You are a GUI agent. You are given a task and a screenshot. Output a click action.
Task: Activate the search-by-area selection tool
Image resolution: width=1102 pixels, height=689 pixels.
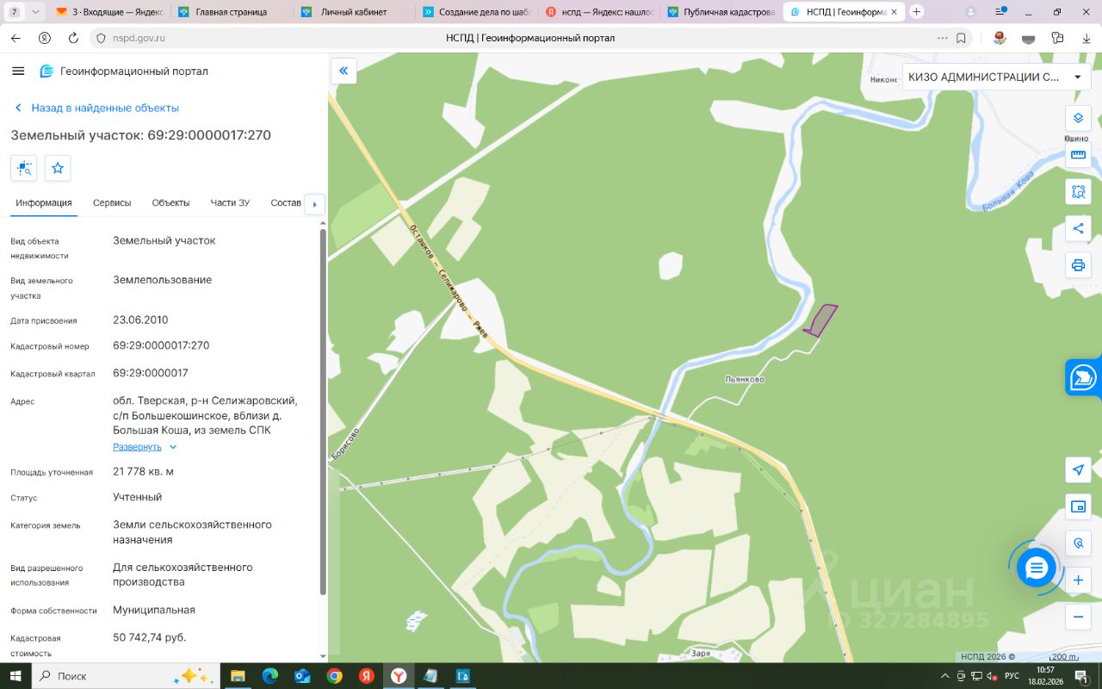(x=1078, y=191)
